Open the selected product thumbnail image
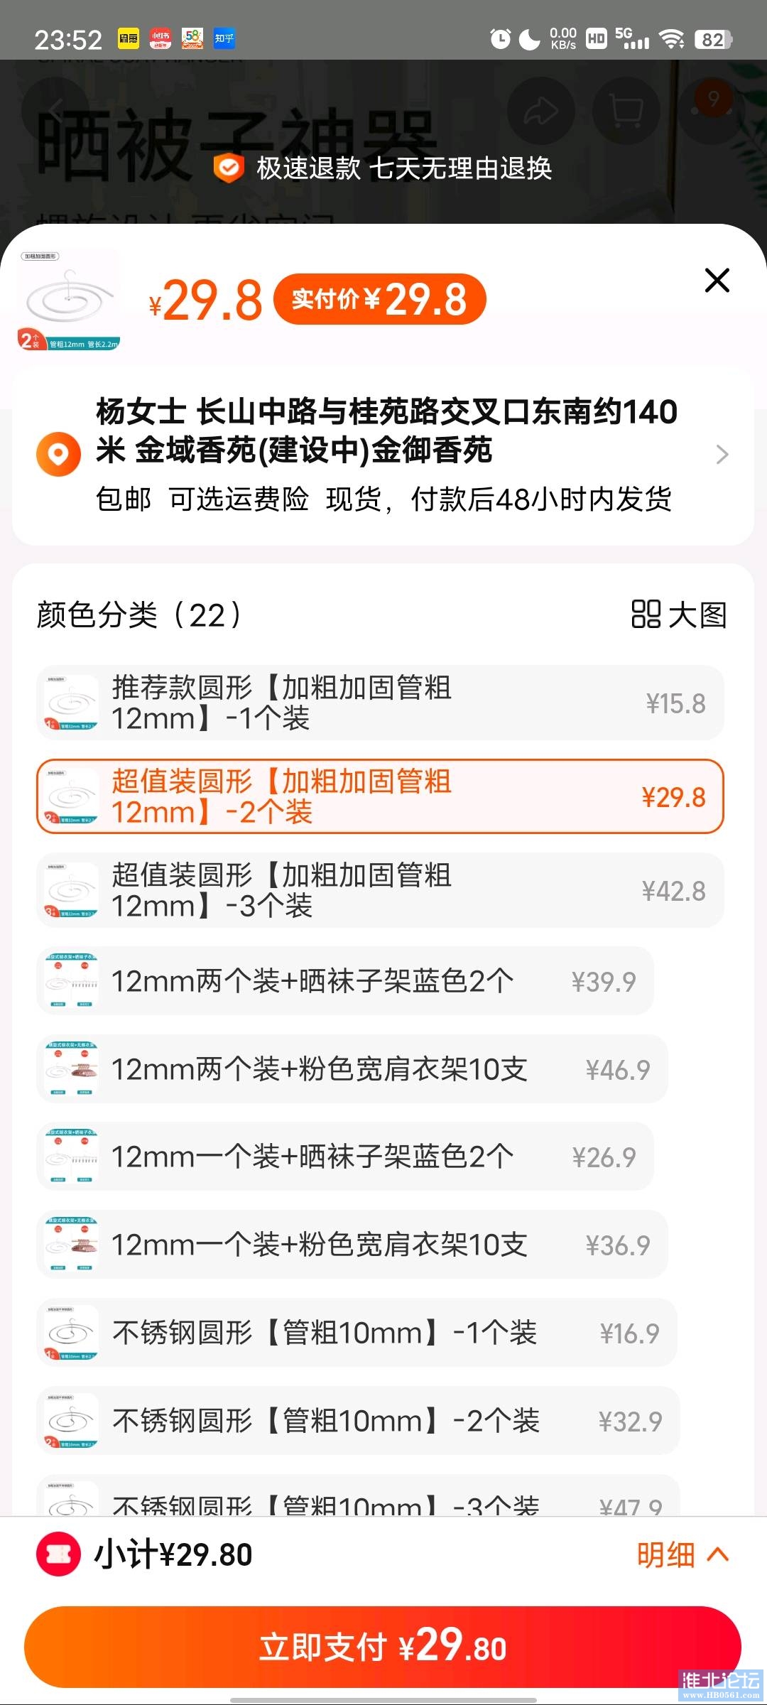This screenshot has height=1705, width=767. (x=69, y=300)
